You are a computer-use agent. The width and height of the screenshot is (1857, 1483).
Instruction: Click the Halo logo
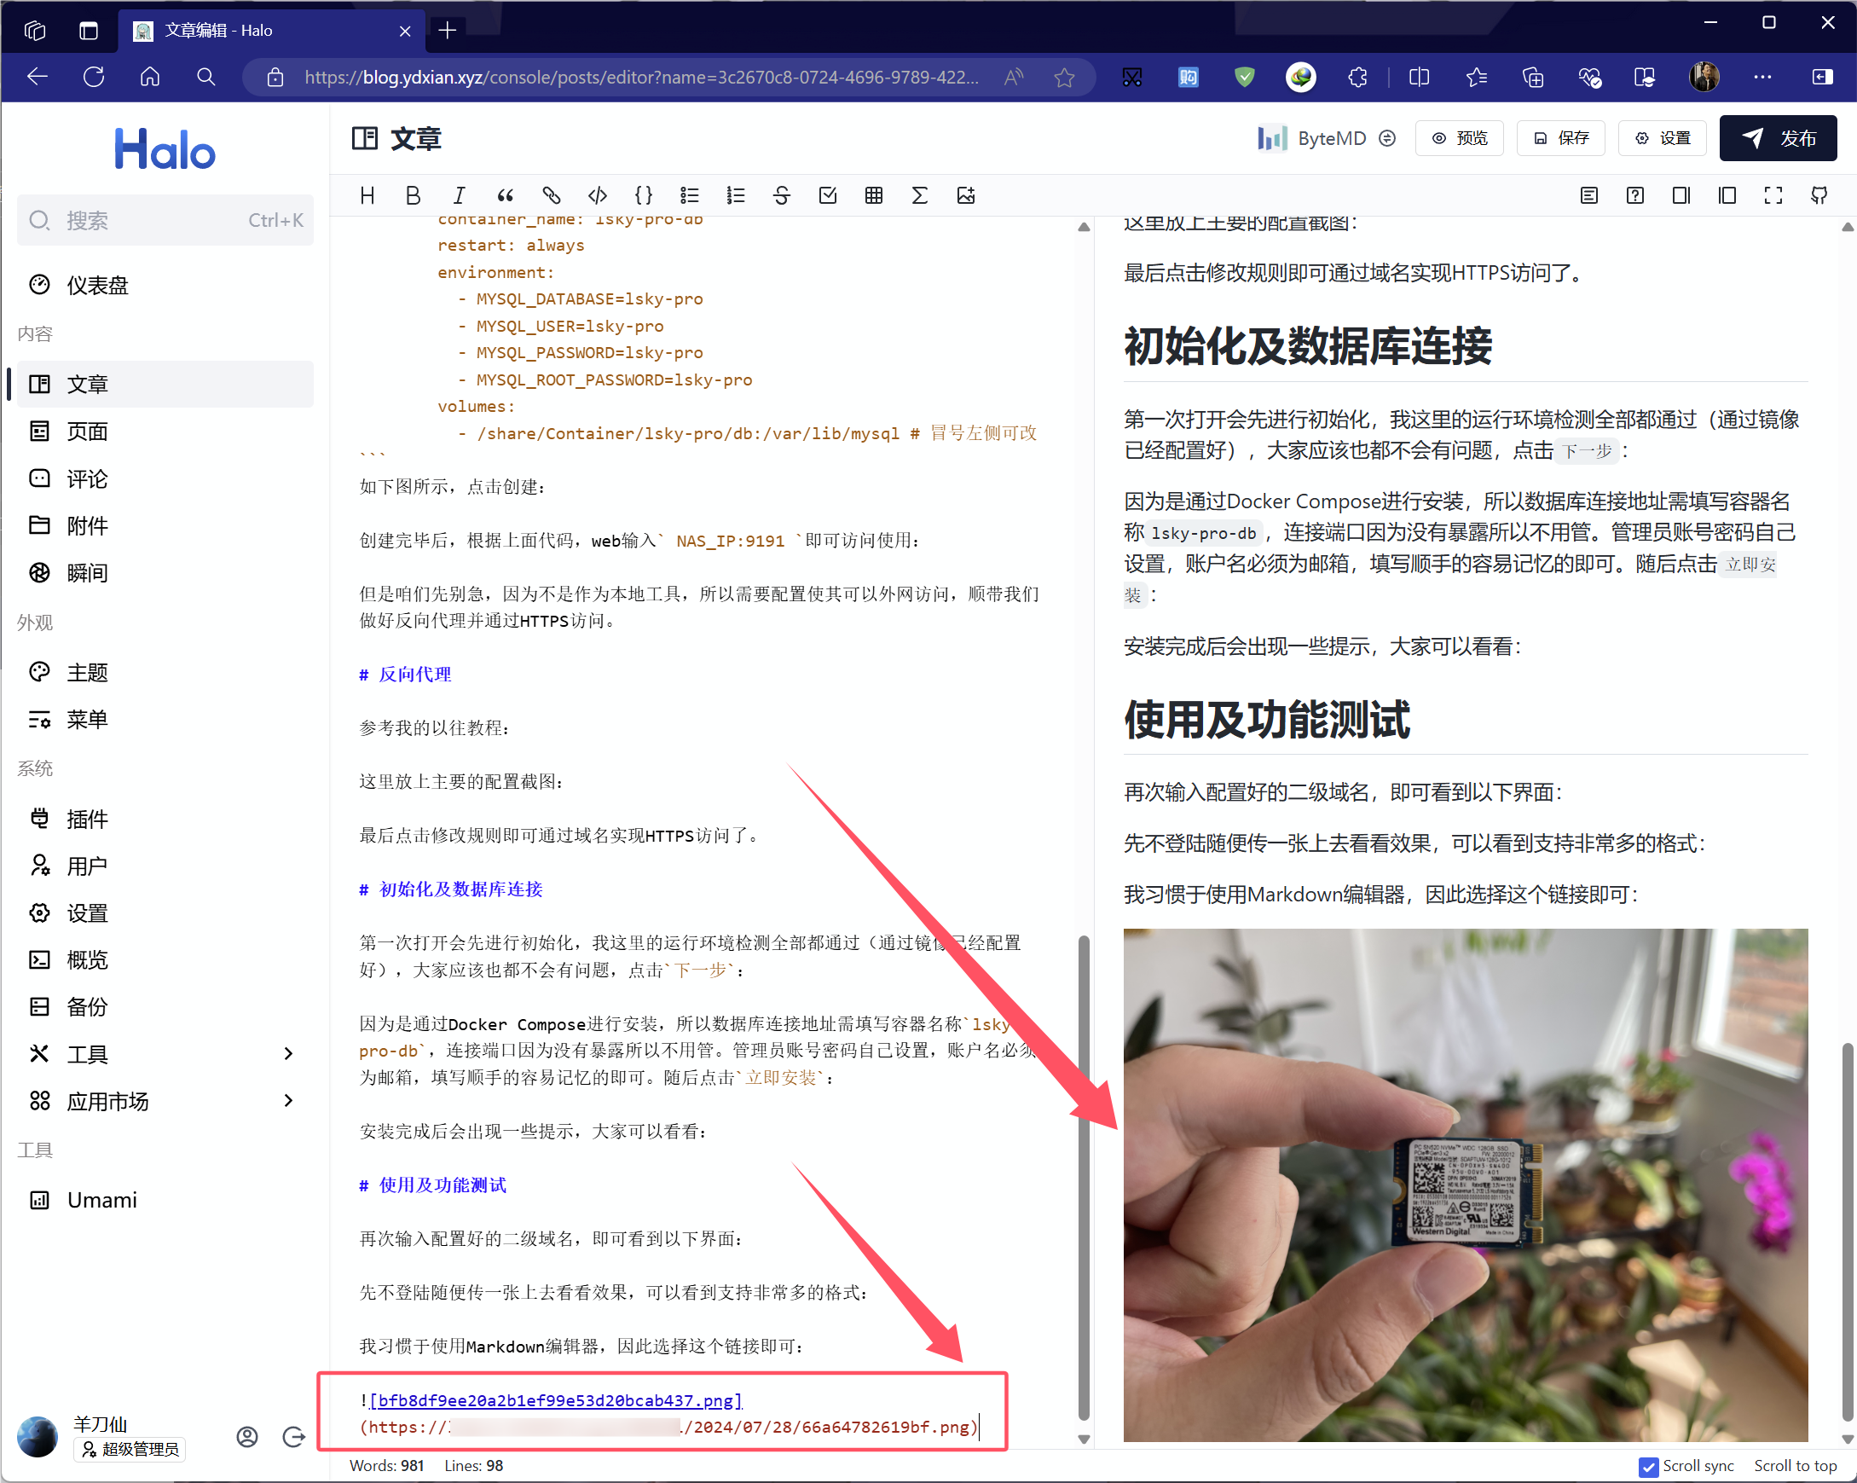165,148
